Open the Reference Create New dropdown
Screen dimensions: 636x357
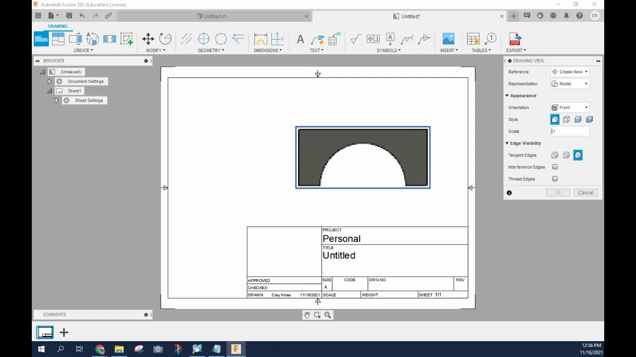pyautogui.click(x=570, y=72)
